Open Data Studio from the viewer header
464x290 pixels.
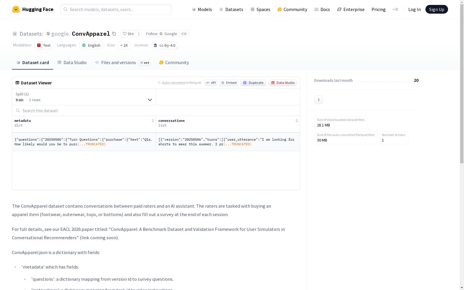tap(282, 83)
